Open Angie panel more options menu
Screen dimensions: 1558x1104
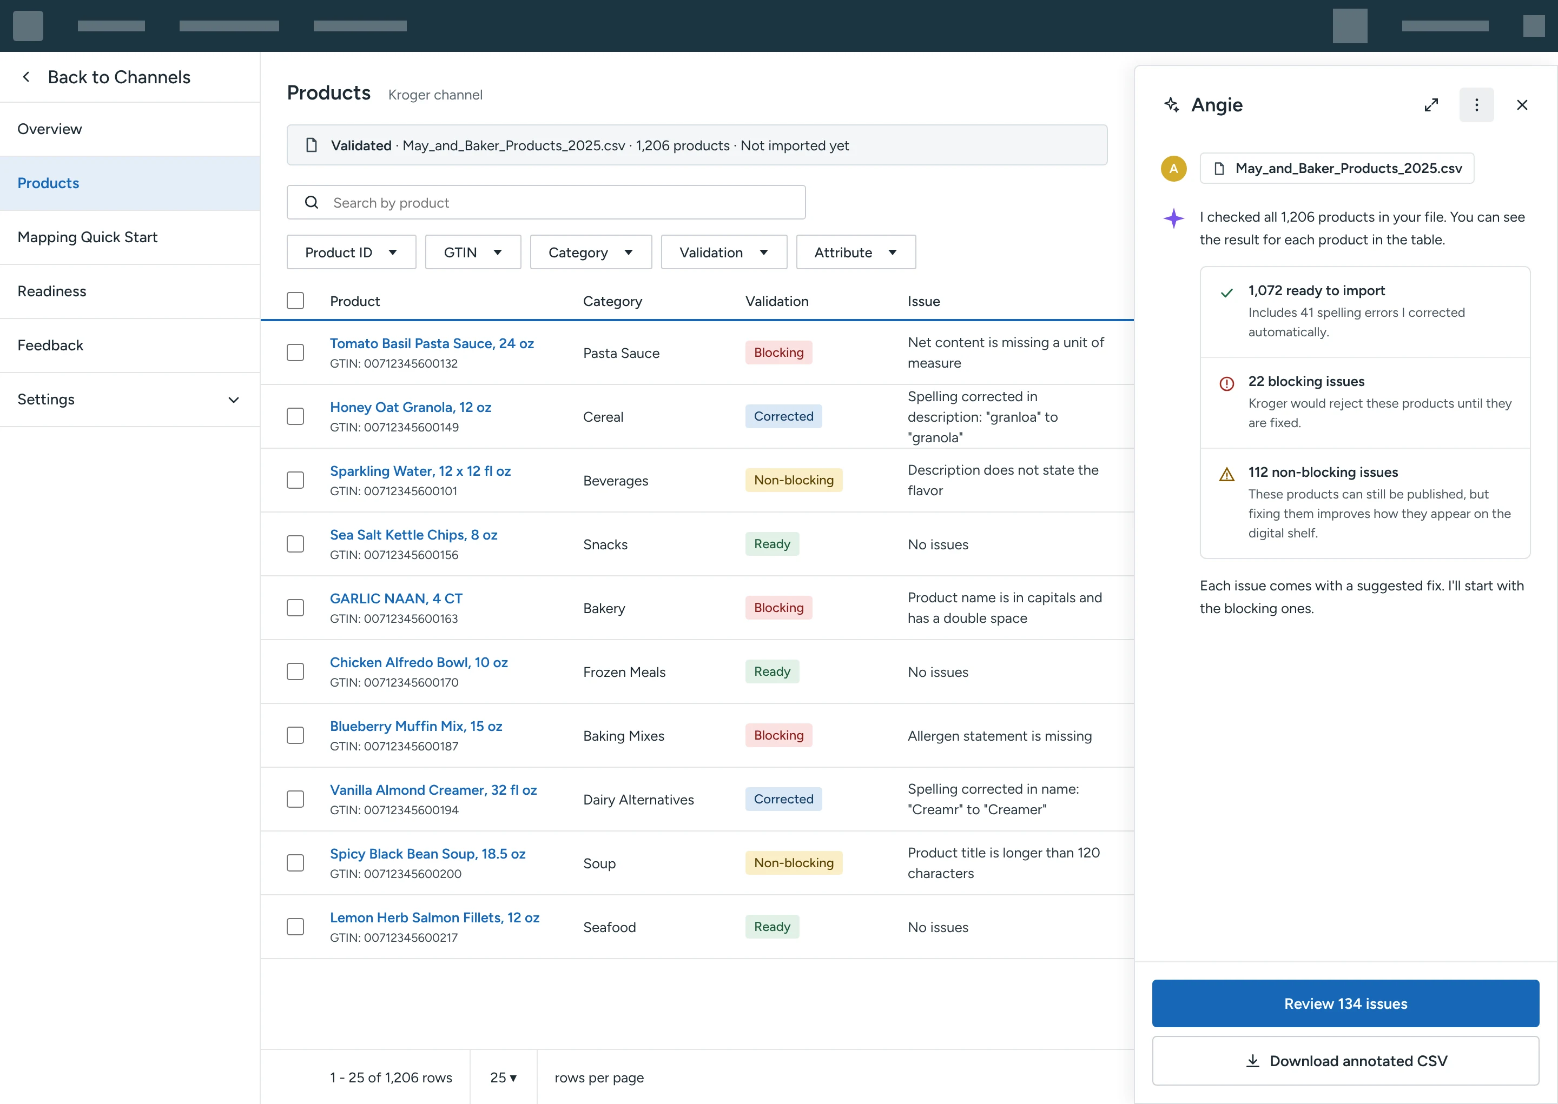[x=1476, y=105]
